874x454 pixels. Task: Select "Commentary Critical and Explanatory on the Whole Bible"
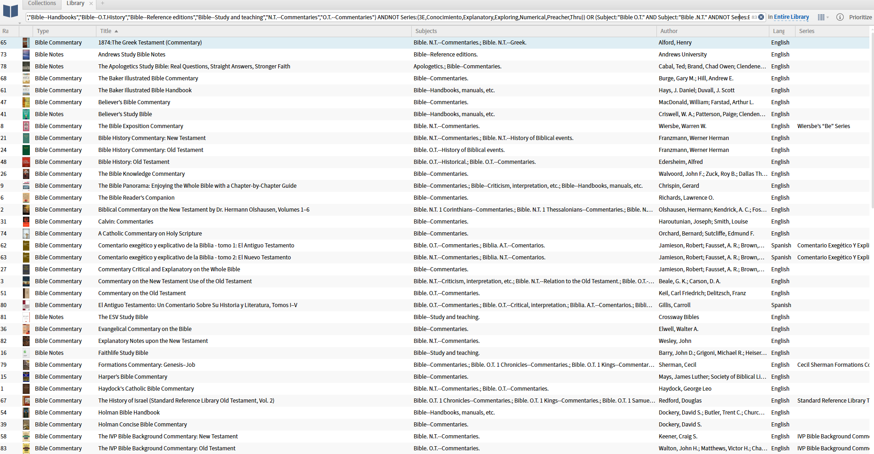[x=169, y=269]
